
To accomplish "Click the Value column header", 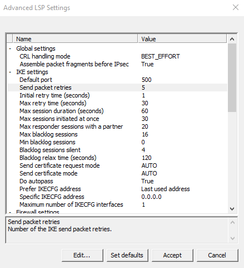I will coord(182,39).
